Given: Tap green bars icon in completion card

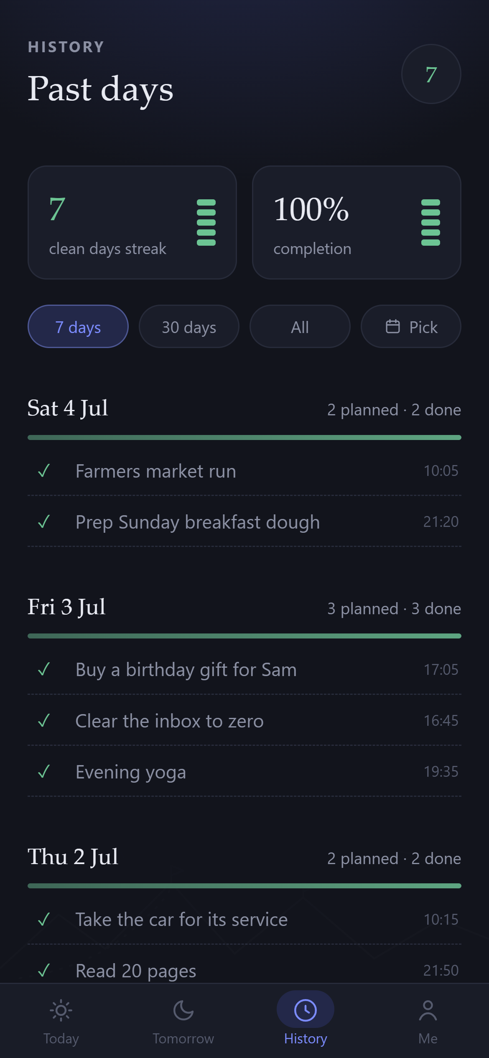Looking at the screenshot, I should (x=430, y=222).
